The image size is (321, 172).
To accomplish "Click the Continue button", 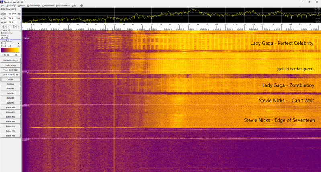I will (x=10, y=84).
